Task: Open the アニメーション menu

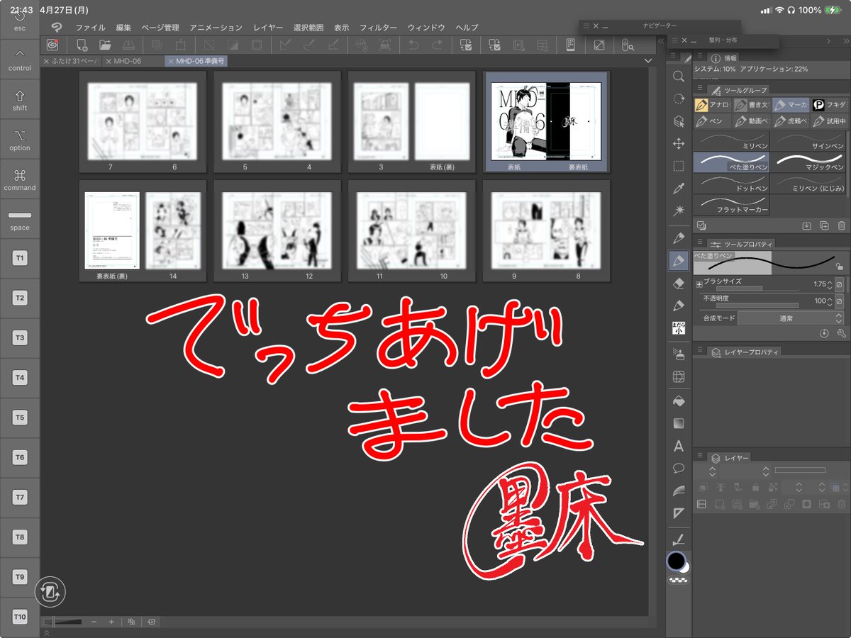Action: 216,28
